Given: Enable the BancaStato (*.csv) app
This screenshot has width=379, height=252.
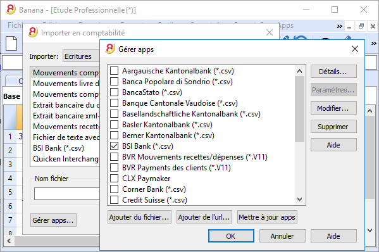Looking at the screenshot, I should (x=114, y=92).
